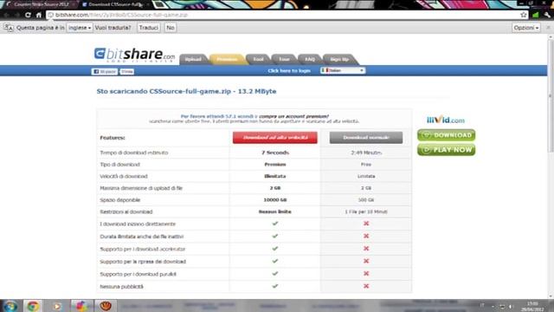Open Windows Media Player taskbar icon

pos(56,306)
